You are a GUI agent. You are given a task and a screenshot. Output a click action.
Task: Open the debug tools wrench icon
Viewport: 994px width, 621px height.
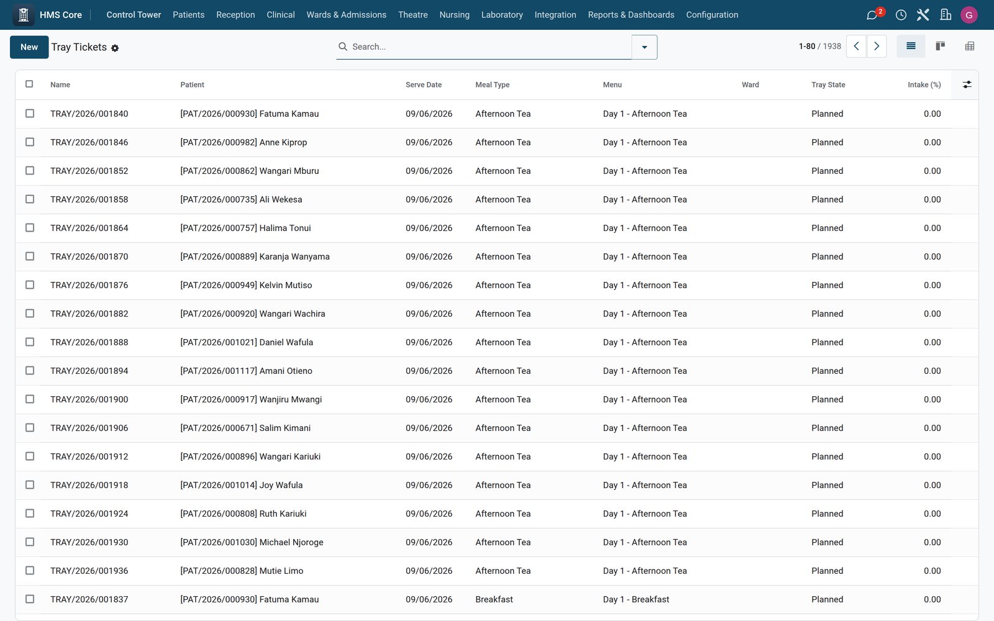[923, 15]
